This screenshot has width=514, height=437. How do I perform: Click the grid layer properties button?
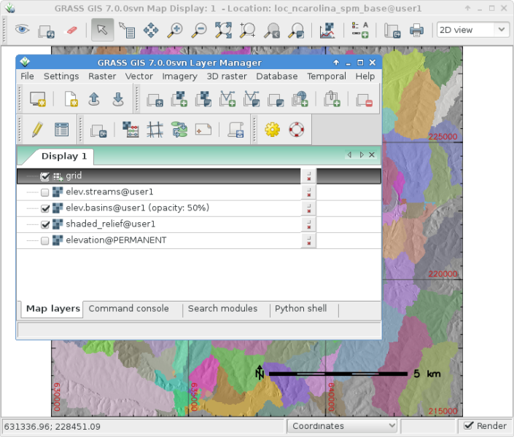(308, 176)
